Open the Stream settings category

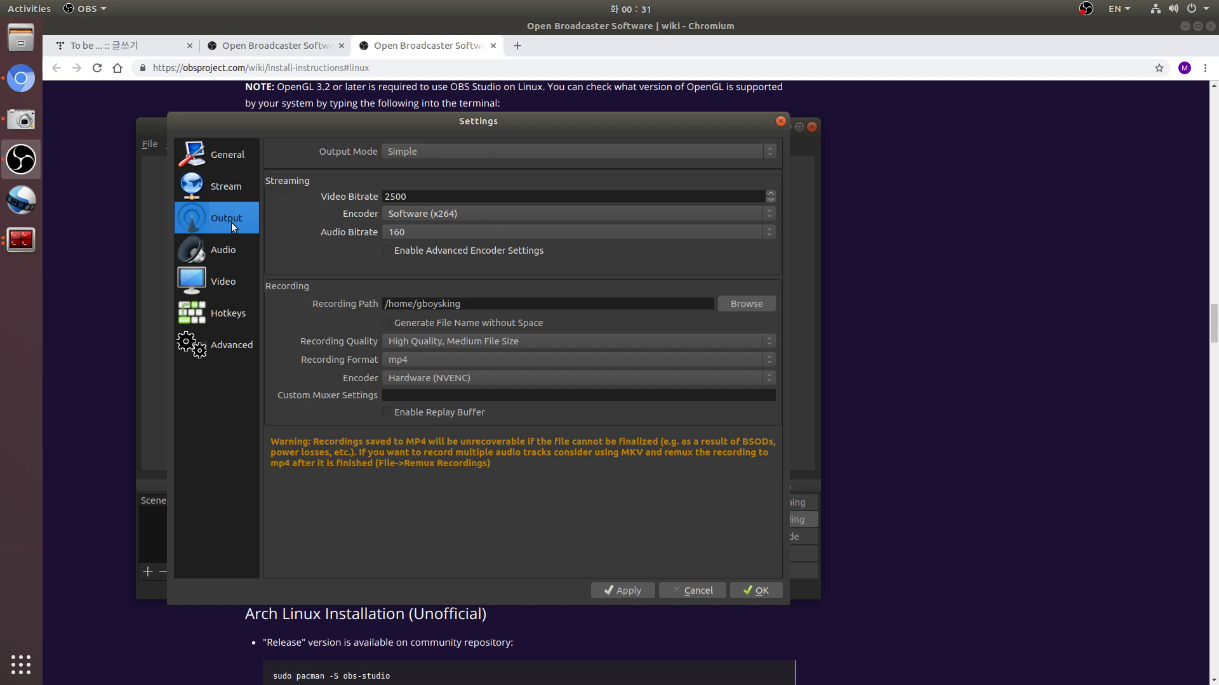tap(216, 186)
